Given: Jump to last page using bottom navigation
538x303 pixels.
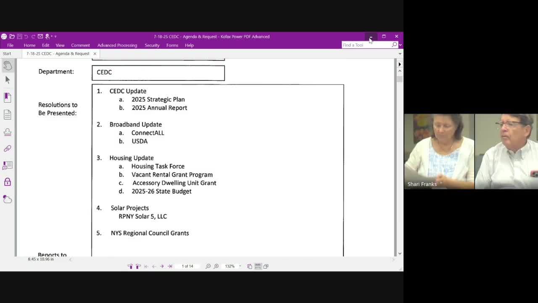Looking at the screenshot, I should [170, 266].
